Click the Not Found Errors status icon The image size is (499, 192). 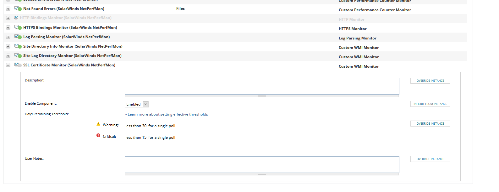click(18, 8)
